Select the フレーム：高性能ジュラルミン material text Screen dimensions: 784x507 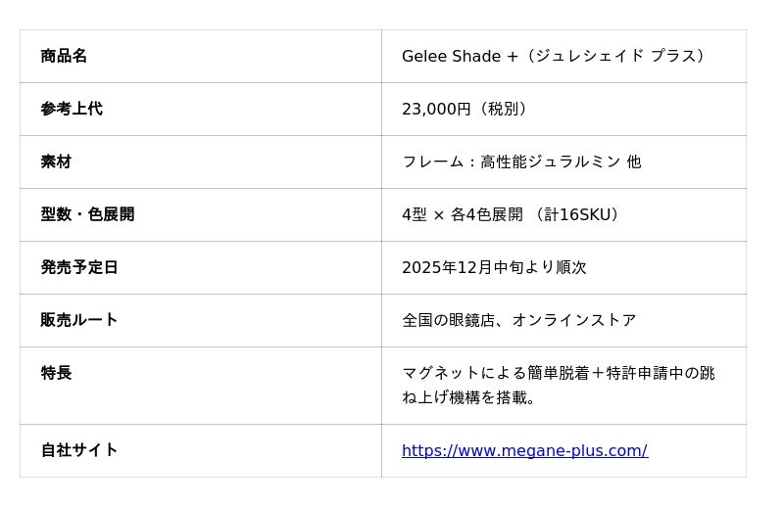click(x=510, y=161)
